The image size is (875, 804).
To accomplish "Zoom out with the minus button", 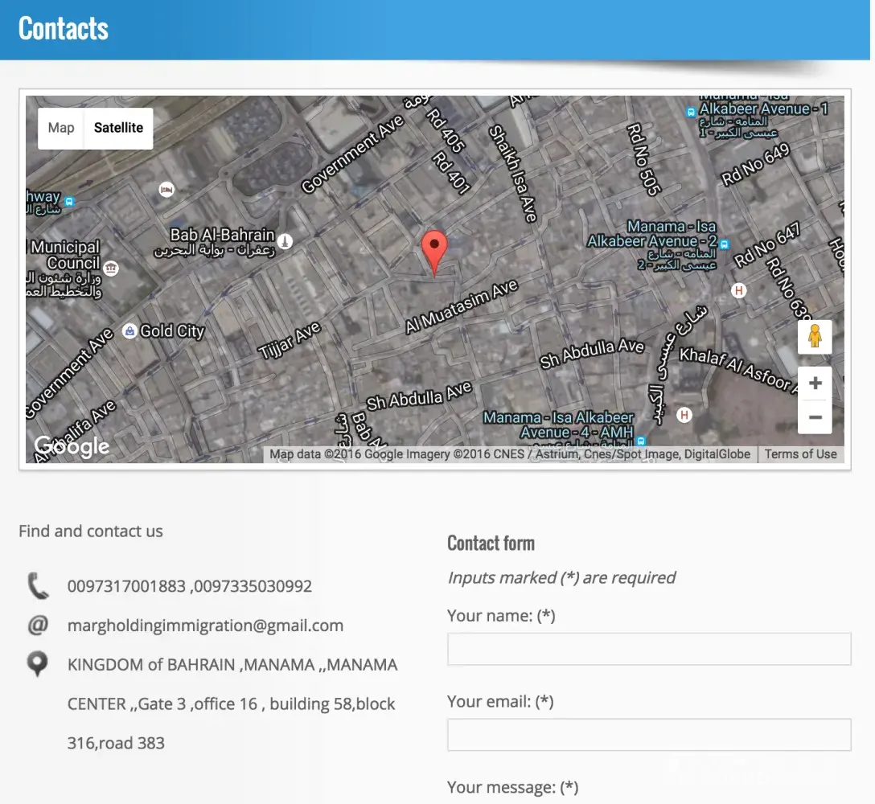I will click(815, 417).
